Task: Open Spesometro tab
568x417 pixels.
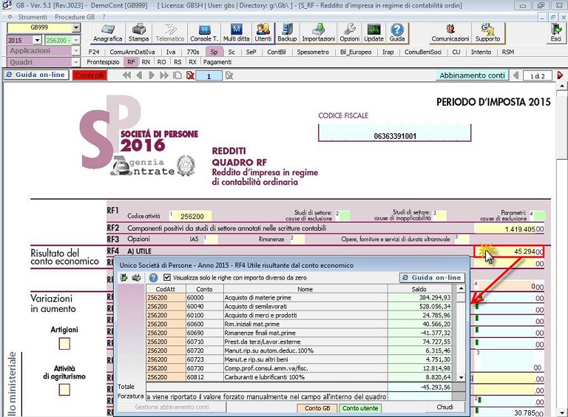Action: [x=313, y=52]
